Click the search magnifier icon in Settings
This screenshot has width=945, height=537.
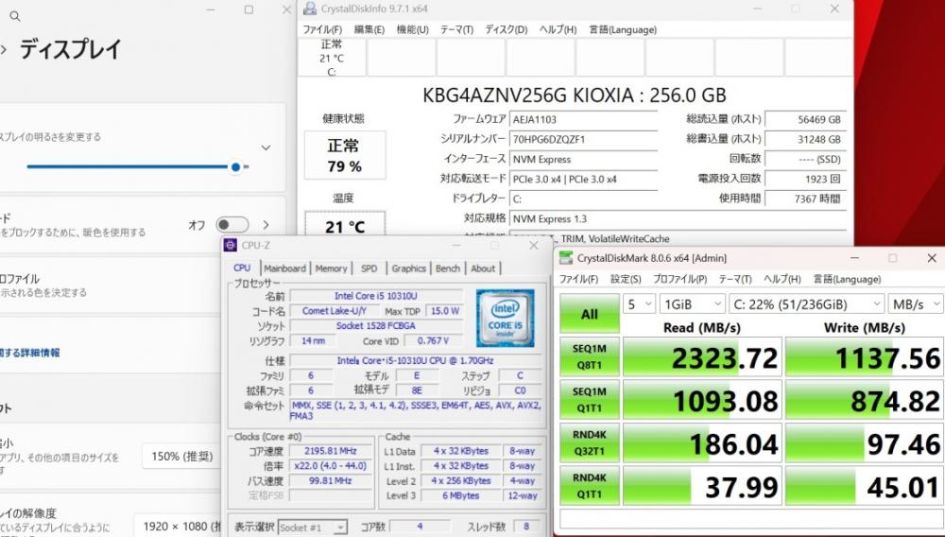coord(15,16)
